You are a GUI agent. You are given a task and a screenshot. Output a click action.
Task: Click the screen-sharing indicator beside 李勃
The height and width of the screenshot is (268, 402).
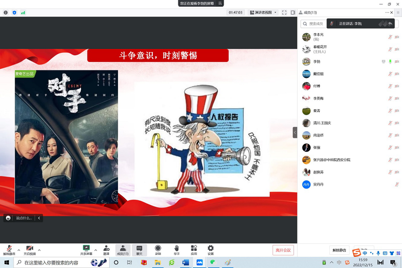(383, 61)
